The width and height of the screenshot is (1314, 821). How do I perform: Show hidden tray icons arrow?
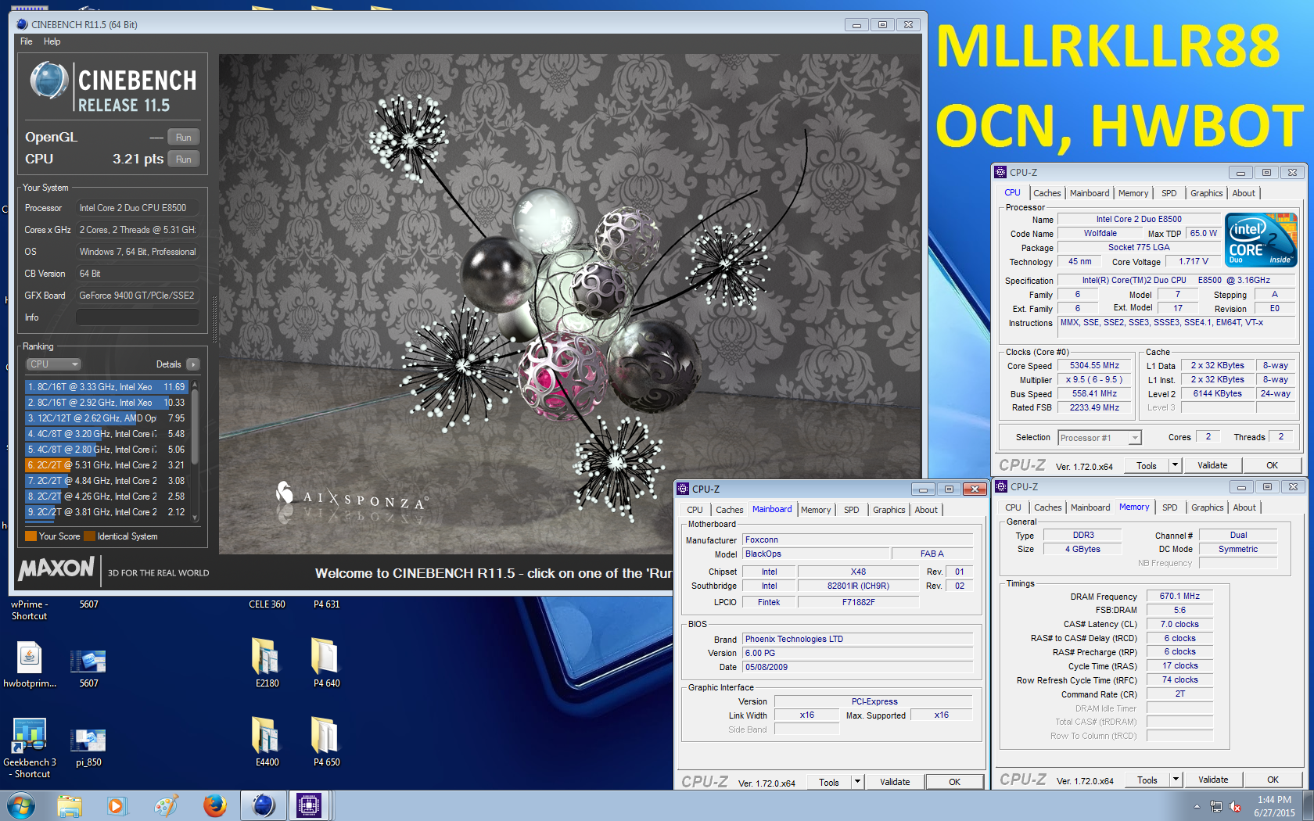[x=1196, y=806]
